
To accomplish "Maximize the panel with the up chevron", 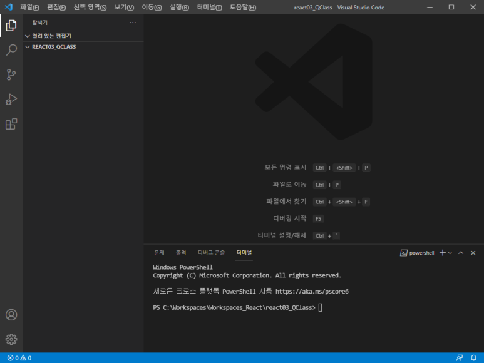I will tap(461, 253).
